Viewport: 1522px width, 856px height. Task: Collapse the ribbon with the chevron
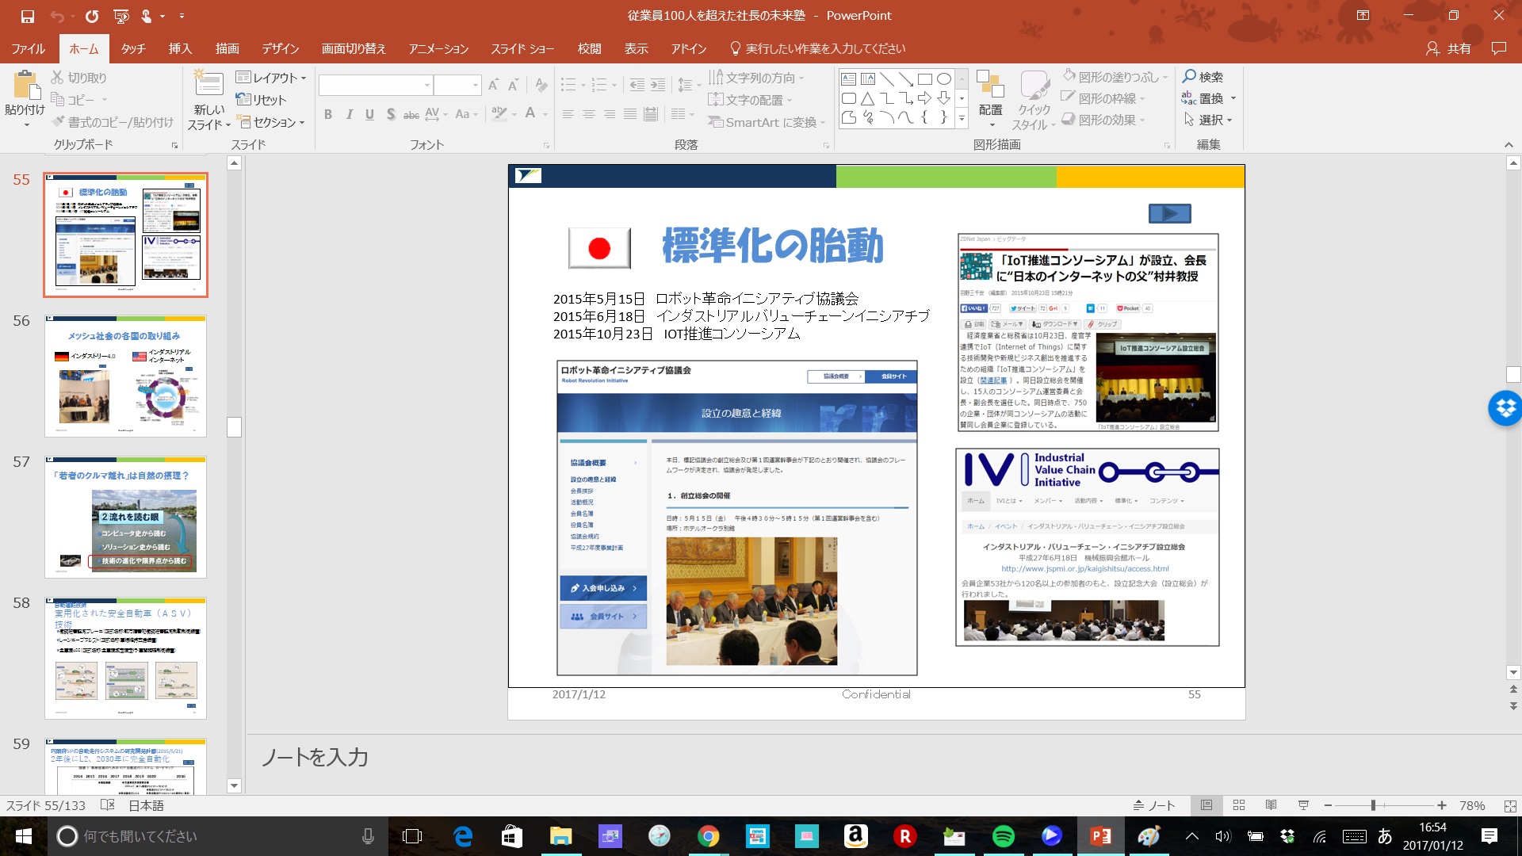point(1508,145)
